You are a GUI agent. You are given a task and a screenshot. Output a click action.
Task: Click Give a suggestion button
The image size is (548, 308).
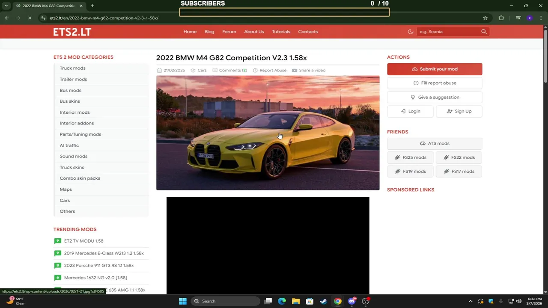(435, 97)
